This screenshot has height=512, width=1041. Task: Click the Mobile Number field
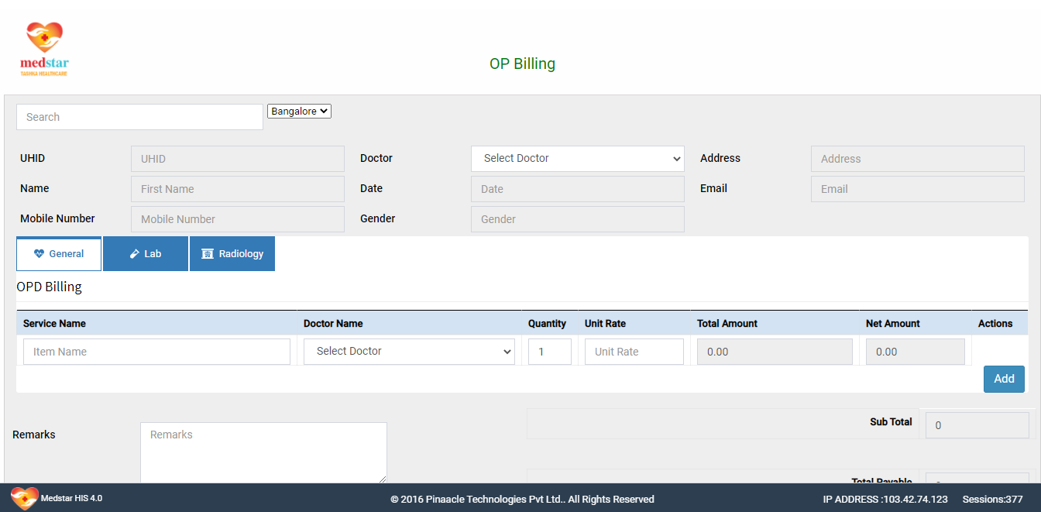(237, 219)
